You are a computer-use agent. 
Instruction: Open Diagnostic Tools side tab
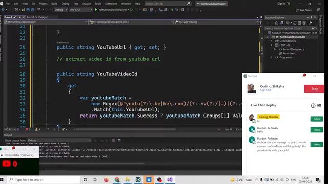320,25
